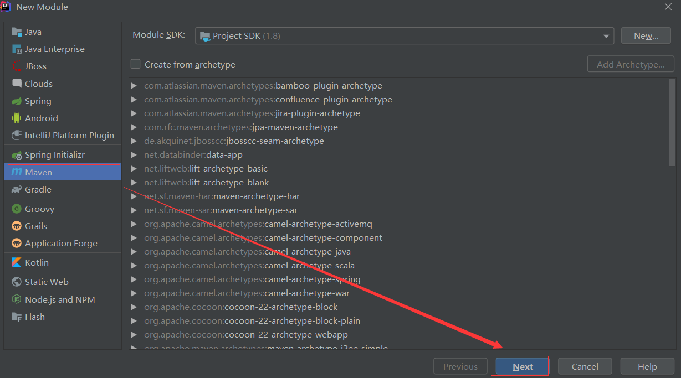Enable Create from archetype checkbox
681x378 pixels.
(x=135, y=64)
